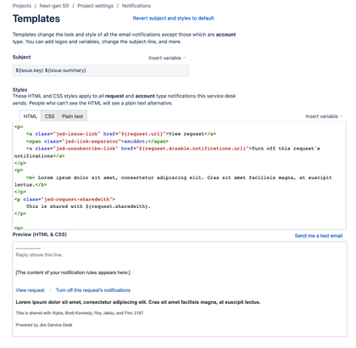Place cursor in the HTML code editor

point(179,176)
